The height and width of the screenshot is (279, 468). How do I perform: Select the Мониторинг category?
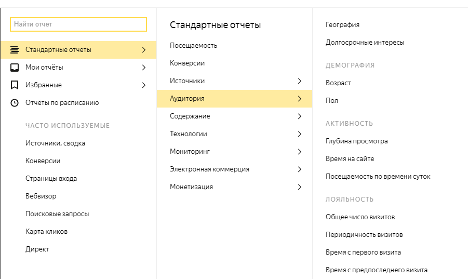click(235, 152)
